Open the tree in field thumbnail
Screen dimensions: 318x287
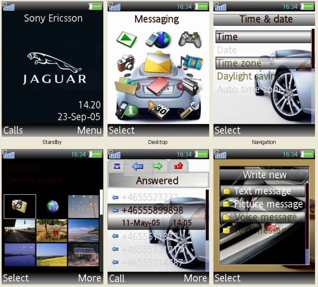[x=52, y=231]
